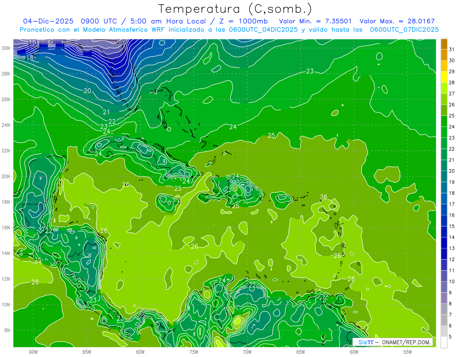Click the value 31 on the color legend
Image resolution: width=462 pixels, height=357 pixels.
pyautogui.click(x=452, y=49)
